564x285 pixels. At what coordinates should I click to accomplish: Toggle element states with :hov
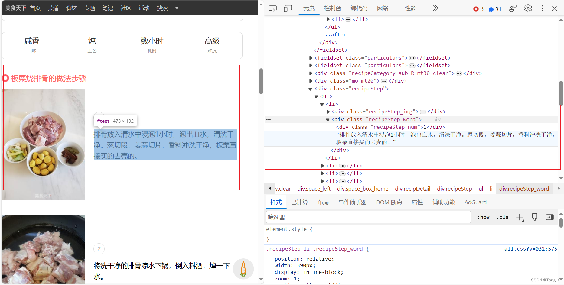(x=483, y=217)
